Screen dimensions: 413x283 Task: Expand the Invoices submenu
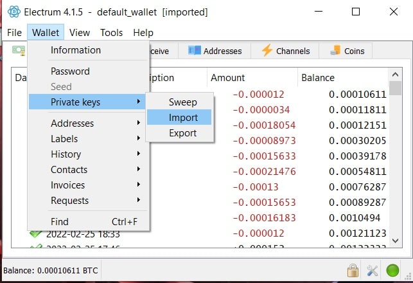[x=89, y=185]
